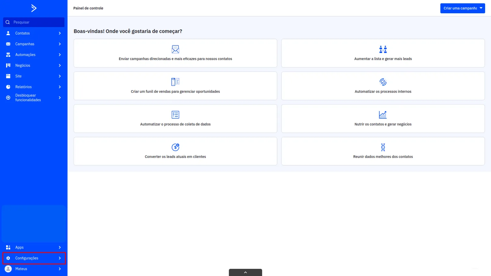Screen dimensions: 491x276
Task: Open the Mateus account menu
Action: pos(34,269)
